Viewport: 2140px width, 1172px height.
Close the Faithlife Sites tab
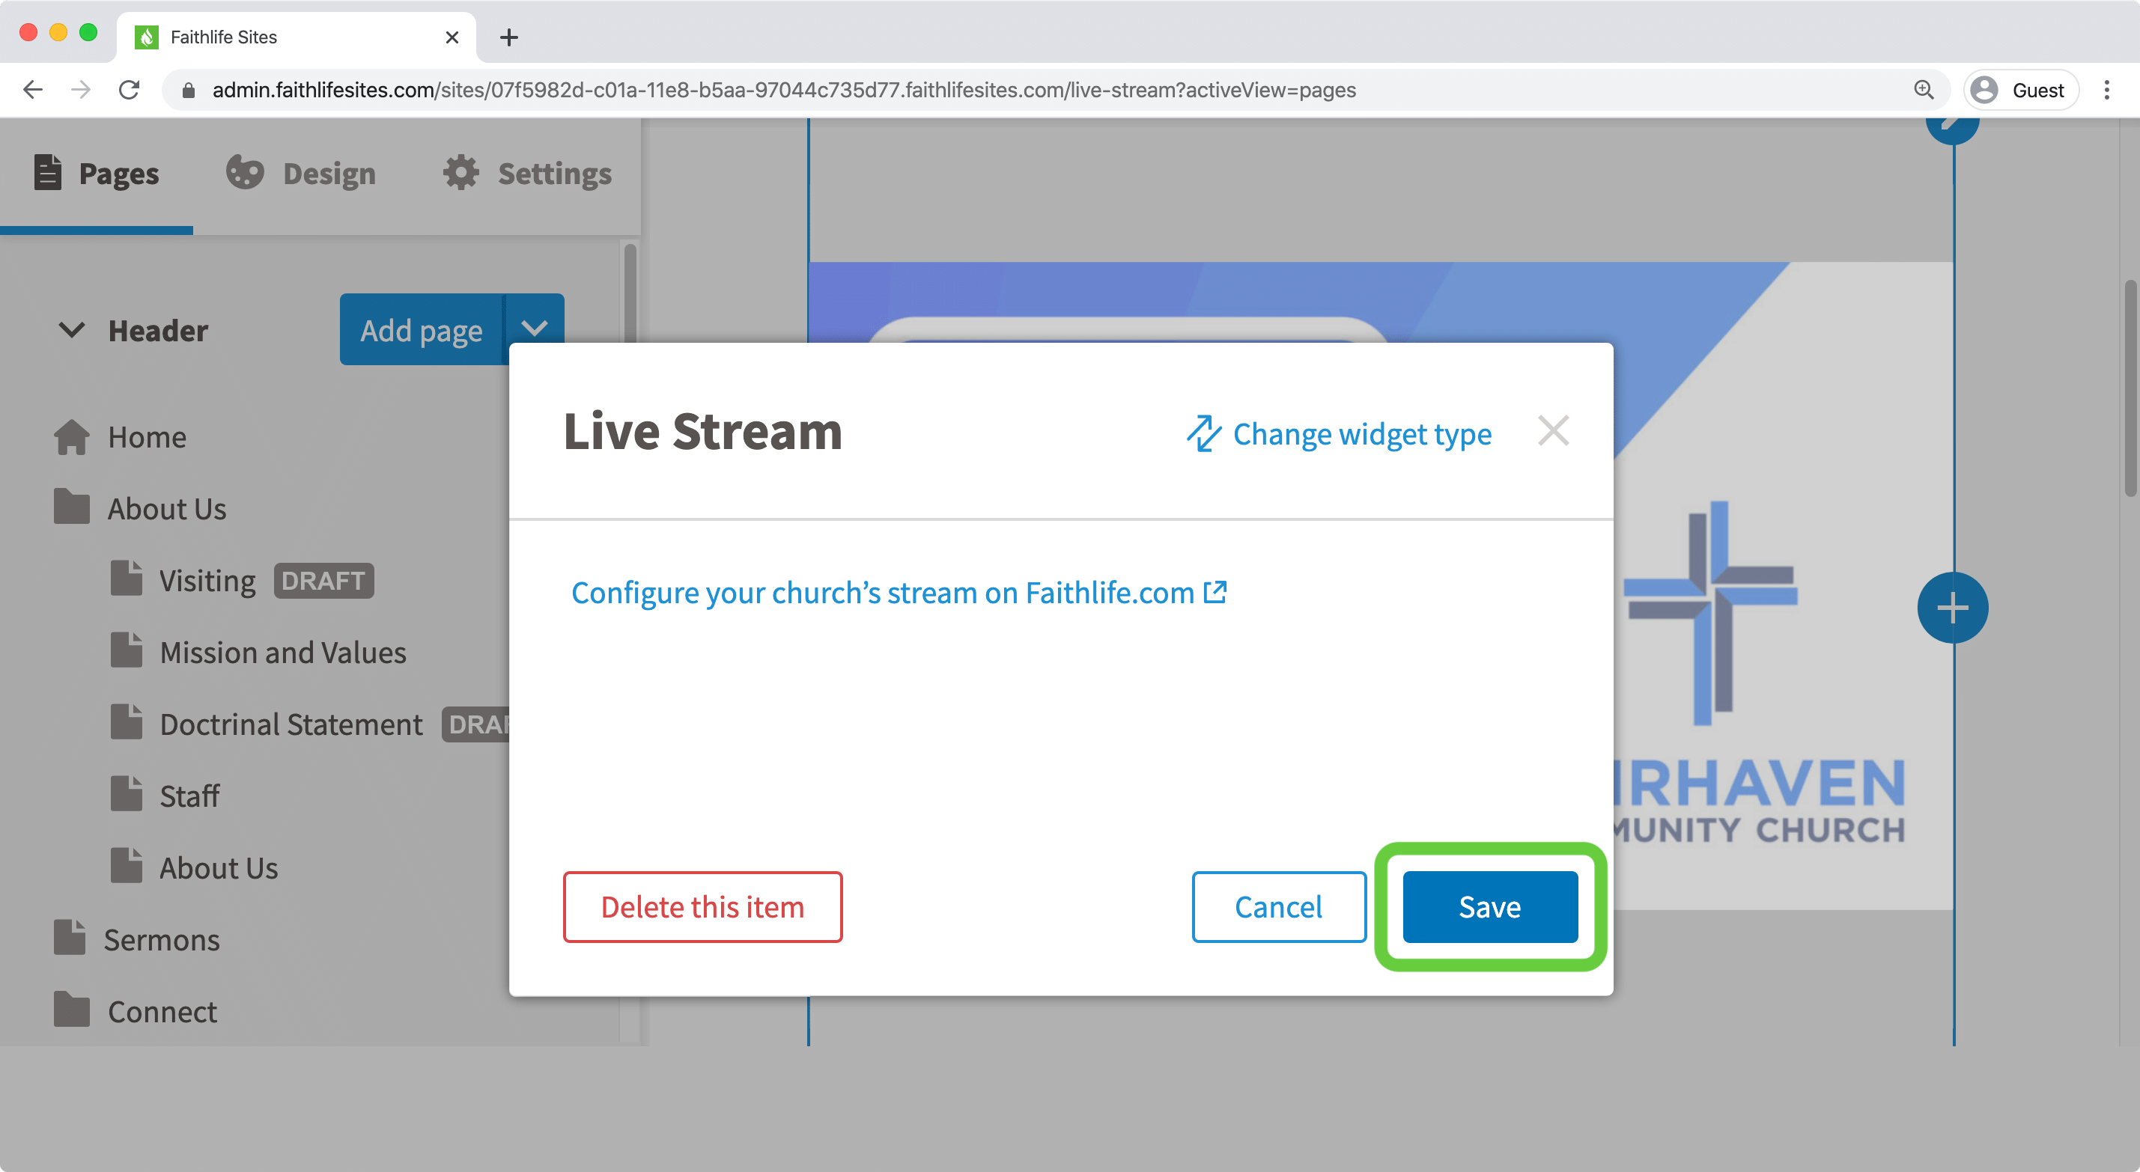pos(452,37)
